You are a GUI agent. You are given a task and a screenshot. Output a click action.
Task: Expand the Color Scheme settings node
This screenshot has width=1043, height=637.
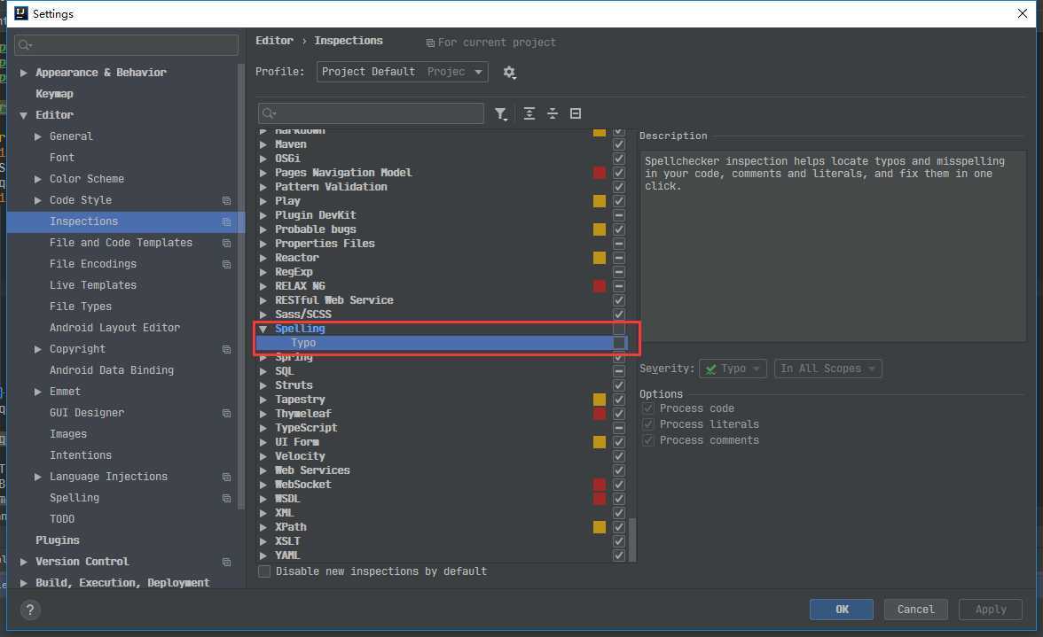pos(38,179)
